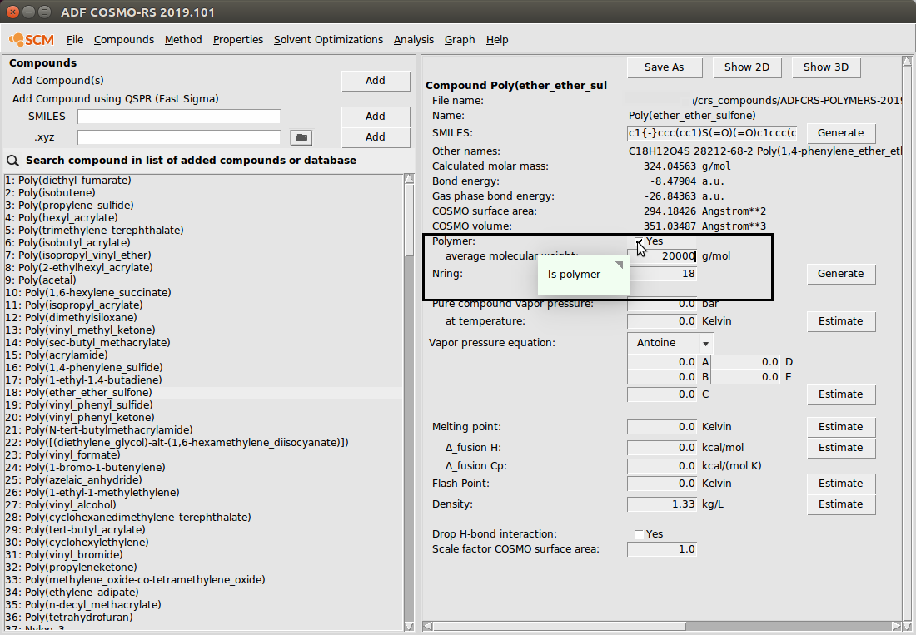Screen dimensions: 916x635
Task: Open the Antoine vapor pressure equation dropdown
Action: click(706, 343)
